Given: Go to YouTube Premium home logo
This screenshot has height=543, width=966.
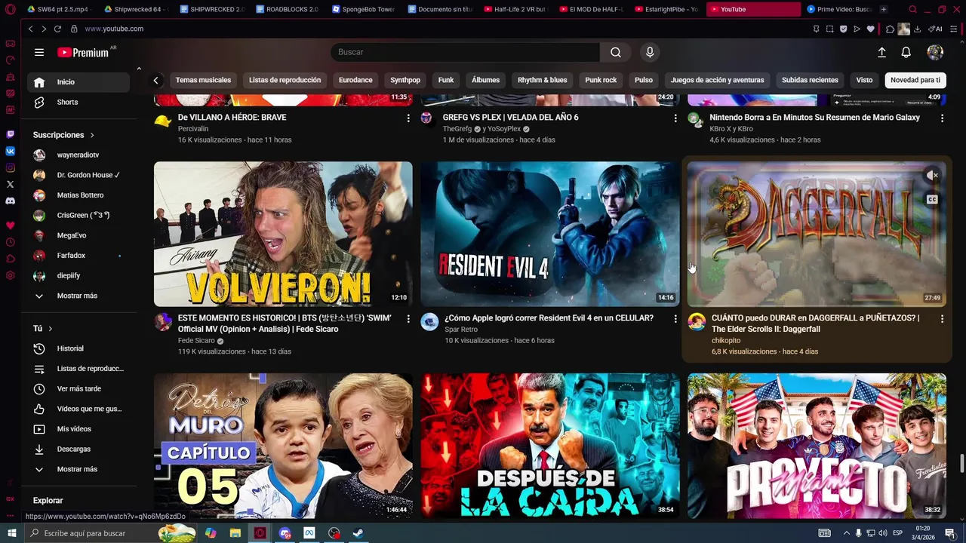Looking at the screenshot, I should coord(83,52).
